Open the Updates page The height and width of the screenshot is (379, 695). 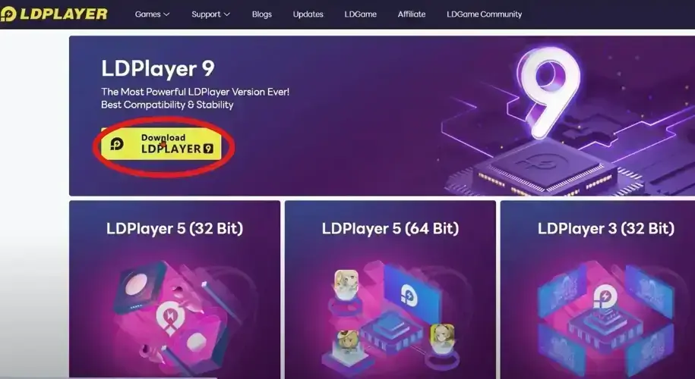tap(308, 14)
